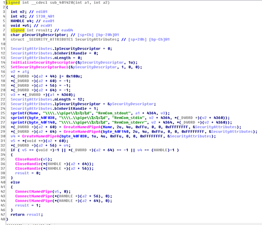Click ConnectNamedPipe call with a2 + 64
Screen dimensions: 262x225
[63, 201]
